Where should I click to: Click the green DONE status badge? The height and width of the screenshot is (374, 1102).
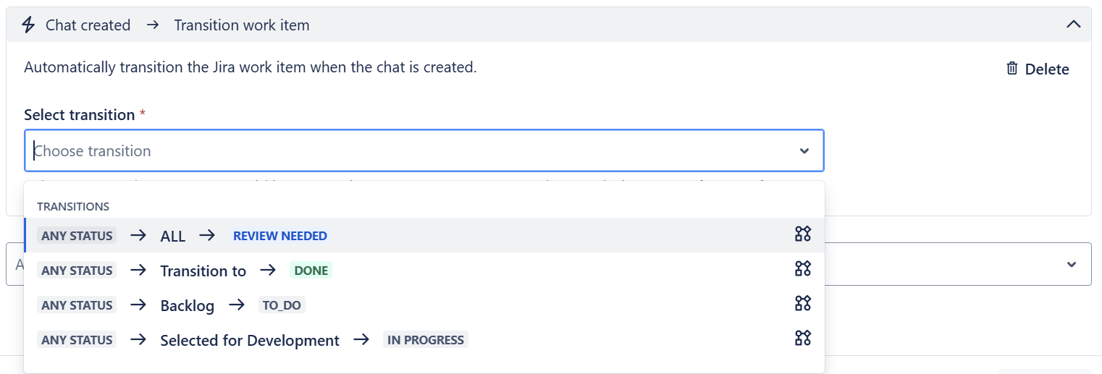[x=311, y=271]
